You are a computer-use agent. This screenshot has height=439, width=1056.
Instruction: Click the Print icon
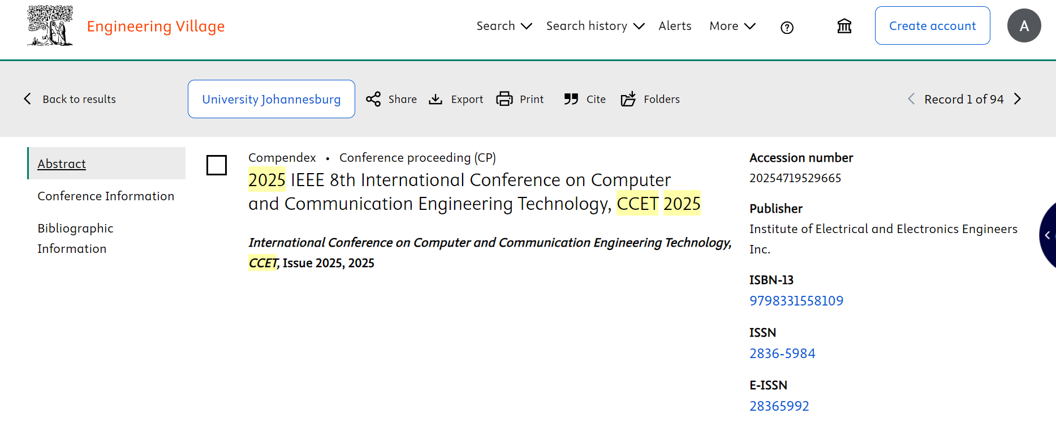(x=504, y=99)
